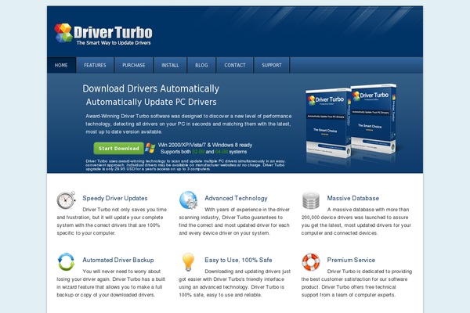Open the PURCHASE page tab
The image size is (470, 313).
(x=134, y=65)
